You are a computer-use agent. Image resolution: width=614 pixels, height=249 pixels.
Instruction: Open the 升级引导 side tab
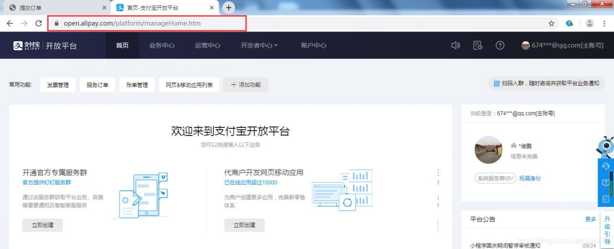pos(607,230)
